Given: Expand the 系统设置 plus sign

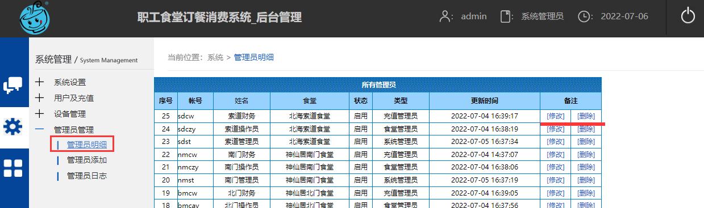Looking at the screenshot, I should pos(39,82).
